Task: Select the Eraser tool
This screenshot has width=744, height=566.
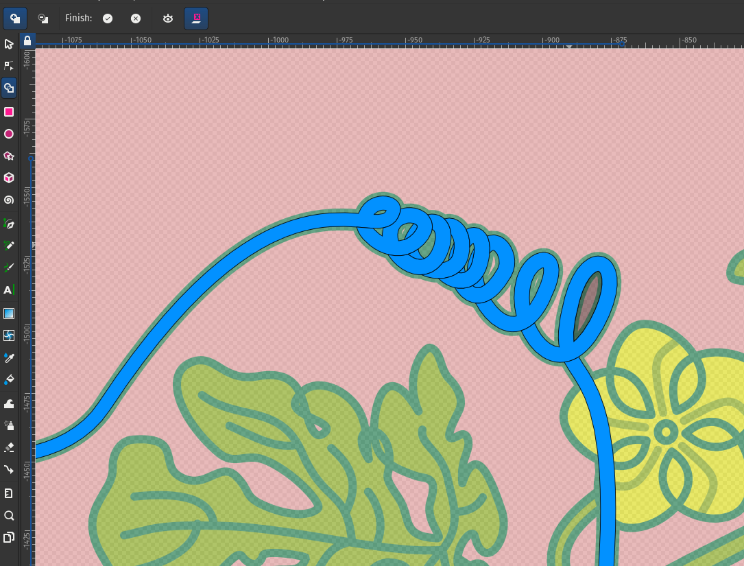Action: (9, 447)
